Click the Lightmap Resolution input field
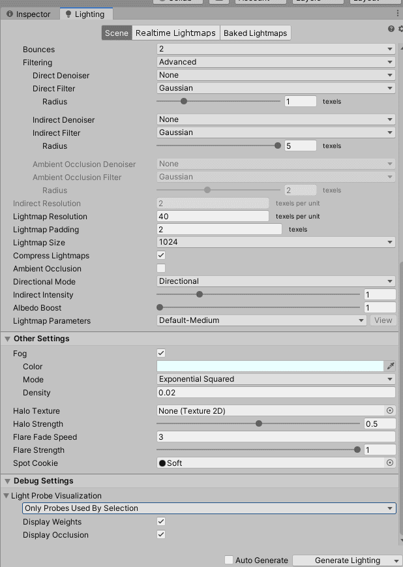The width and height of the screenshot is (403, 567). tap(213, 217)
